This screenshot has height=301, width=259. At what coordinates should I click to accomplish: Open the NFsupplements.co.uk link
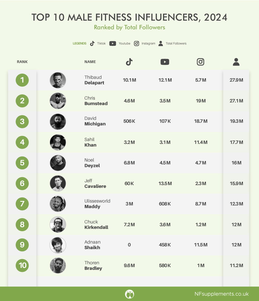[x=221, y=294]
